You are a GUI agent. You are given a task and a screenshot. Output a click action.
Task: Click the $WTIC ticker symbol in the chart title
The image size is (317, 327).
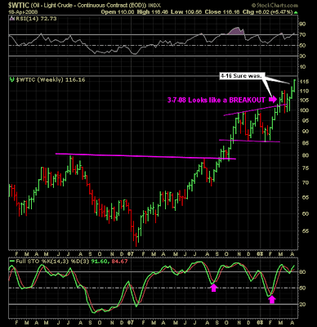(19, 5)
